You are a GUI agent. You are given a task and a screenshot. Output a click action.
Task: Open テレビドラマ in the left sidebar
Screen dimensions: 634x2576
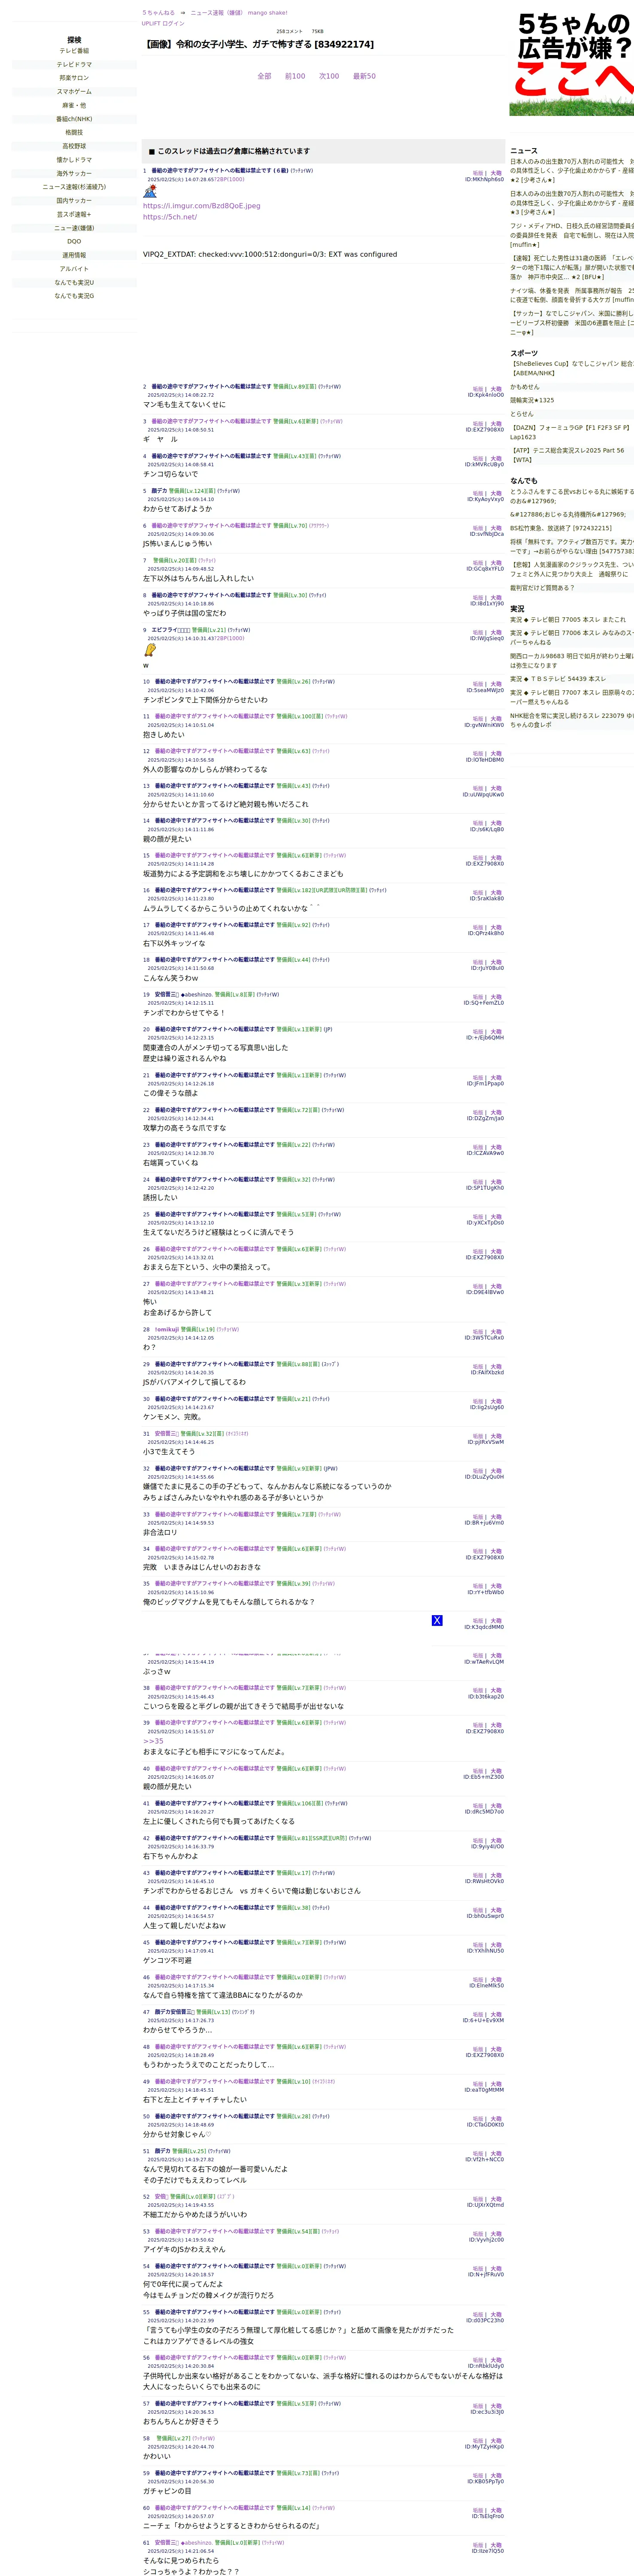coord(74,65)
